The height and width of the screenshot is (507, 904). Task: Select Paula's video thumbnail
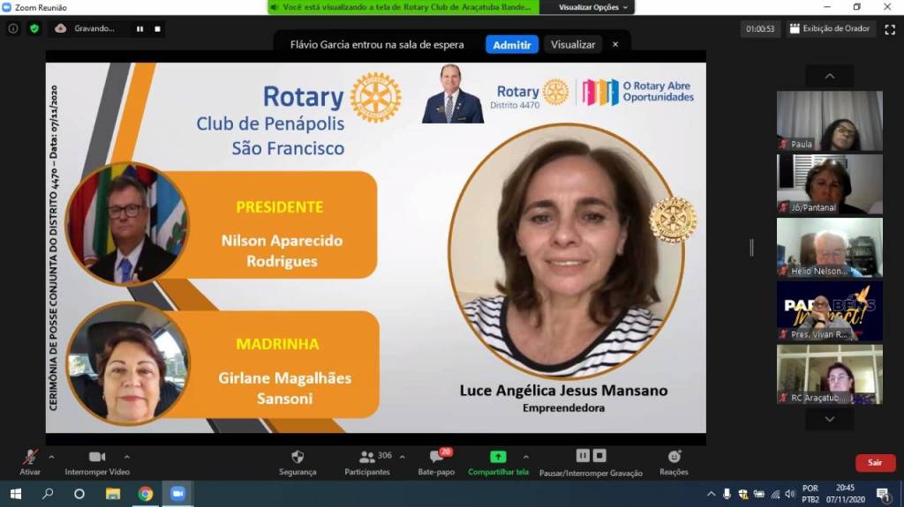(829, 121)
